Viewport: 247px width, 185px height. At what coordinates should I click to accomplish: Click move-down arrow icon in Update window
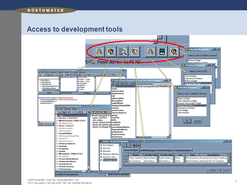129,145
